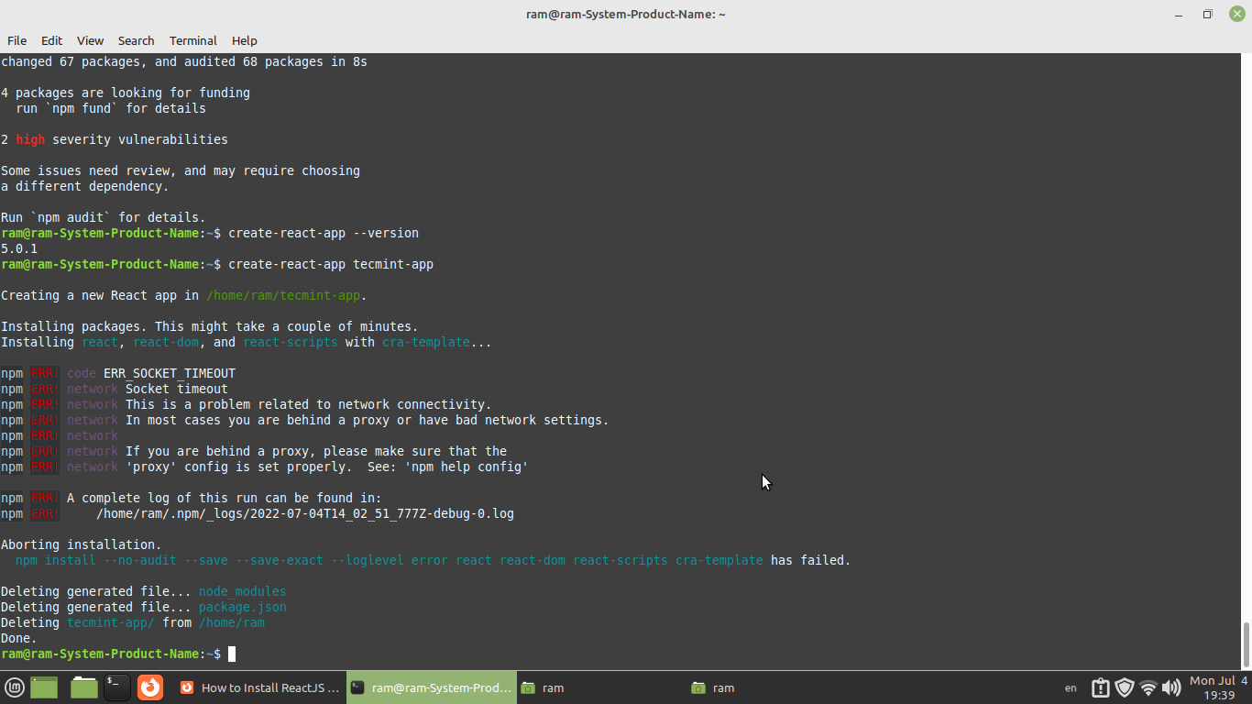Launch the file manager from the panel
This screenshot has width=1252, height=704.
83,687
